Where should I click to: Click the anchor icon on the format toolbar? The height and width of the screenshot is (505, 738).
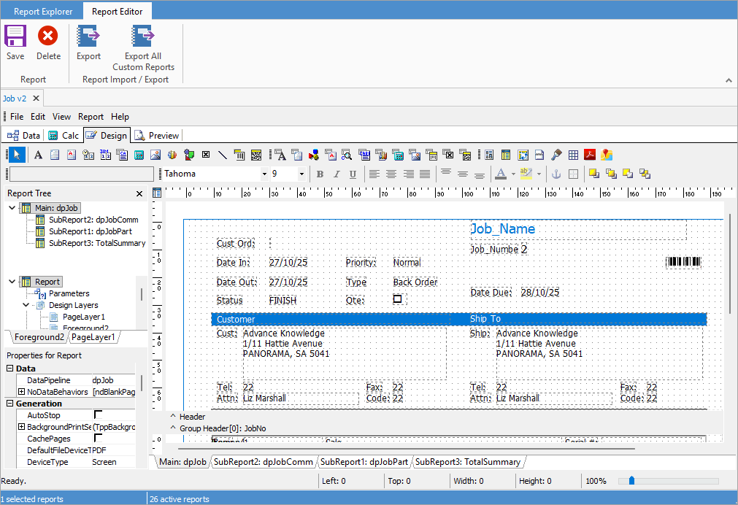556,174
